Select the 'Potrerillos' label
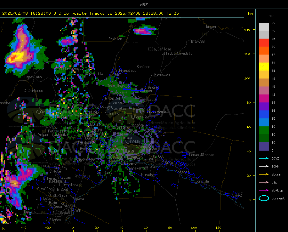 [59, 131]
